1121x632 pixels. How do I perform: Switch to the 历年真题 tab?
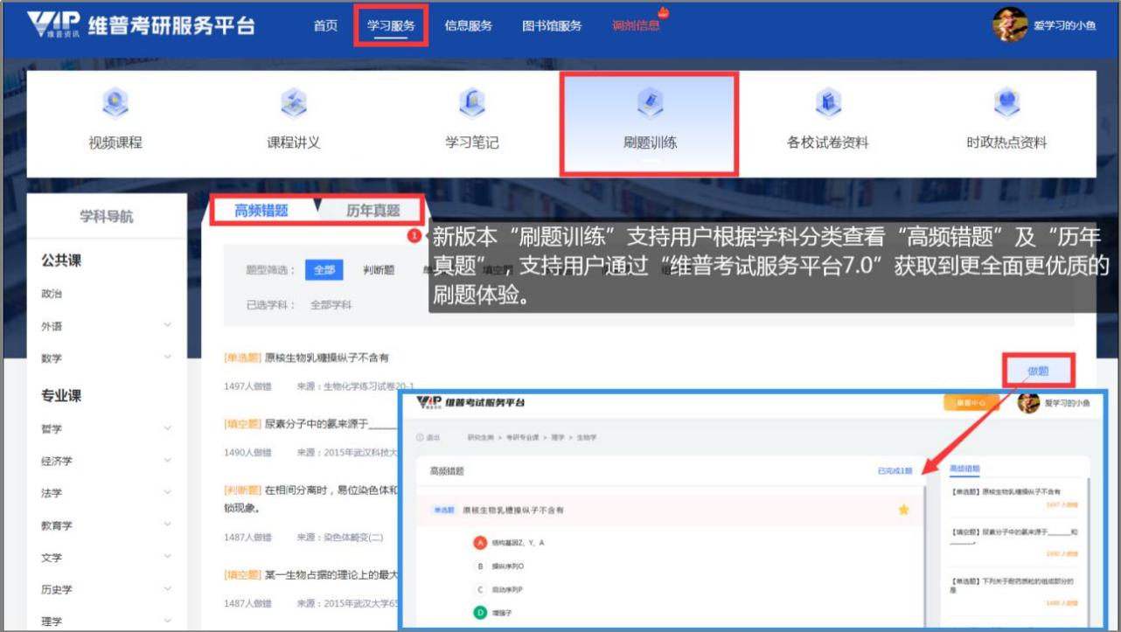point(373,211)
